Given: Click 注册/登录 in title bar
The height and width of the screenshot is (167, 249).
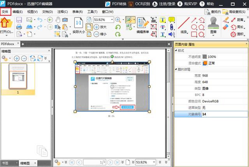Looking at the screenshot, I should [164, 4].
